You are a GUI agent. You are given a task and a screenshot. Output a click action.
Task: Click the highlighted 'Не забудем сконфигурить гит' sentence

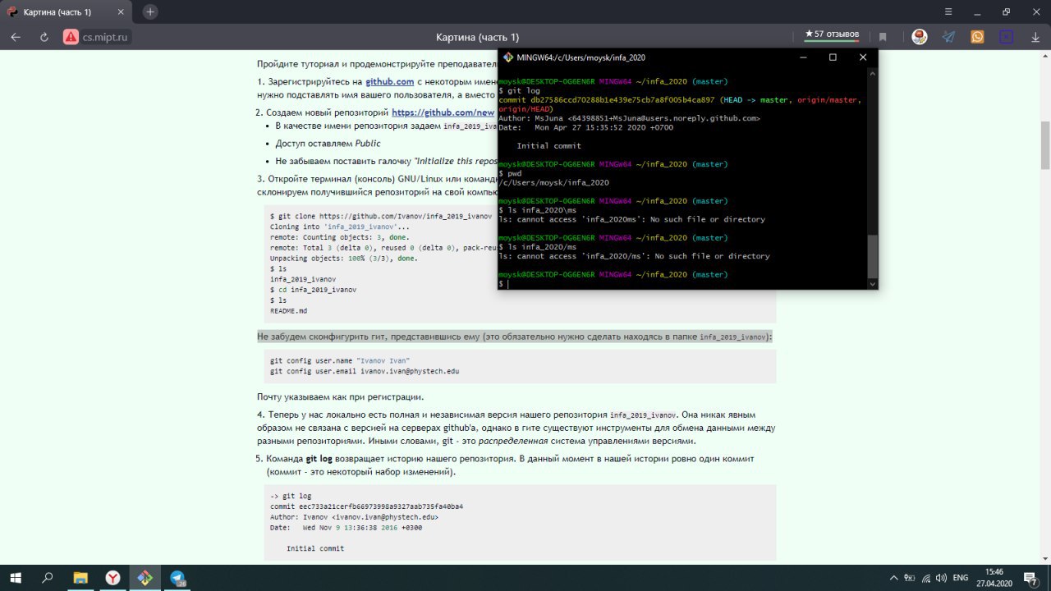pyautogui.click(x=515, y=337)
